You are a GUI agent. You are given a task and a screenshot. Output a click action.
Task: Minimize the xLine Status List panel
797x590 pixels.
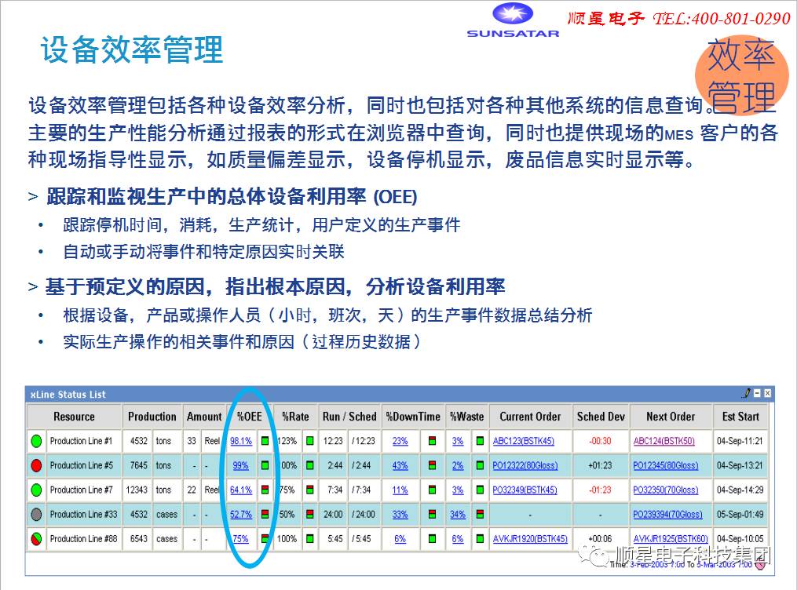tap(757, 394)
